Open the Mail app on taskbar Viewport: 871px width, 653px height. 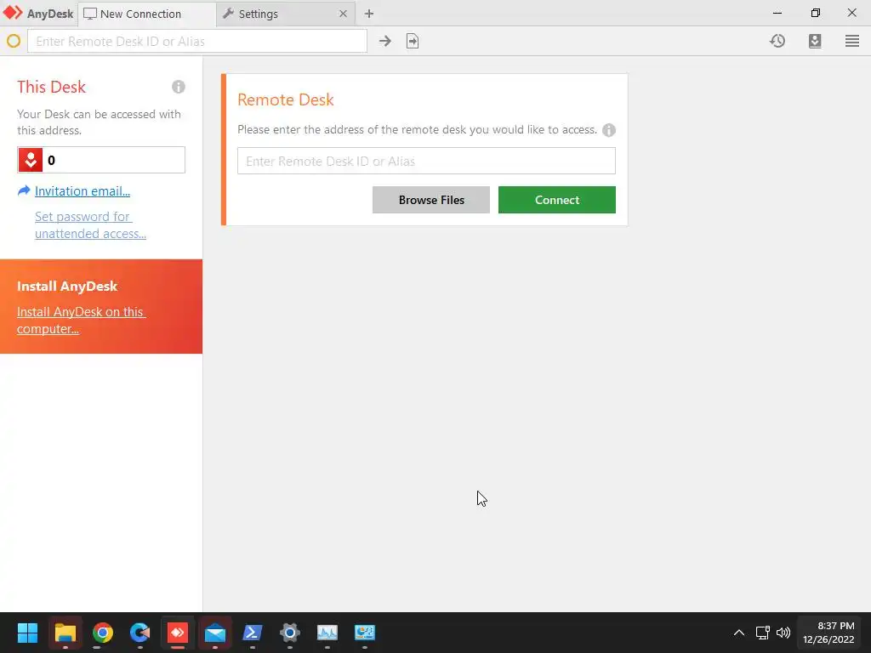[x=215, y=633]
